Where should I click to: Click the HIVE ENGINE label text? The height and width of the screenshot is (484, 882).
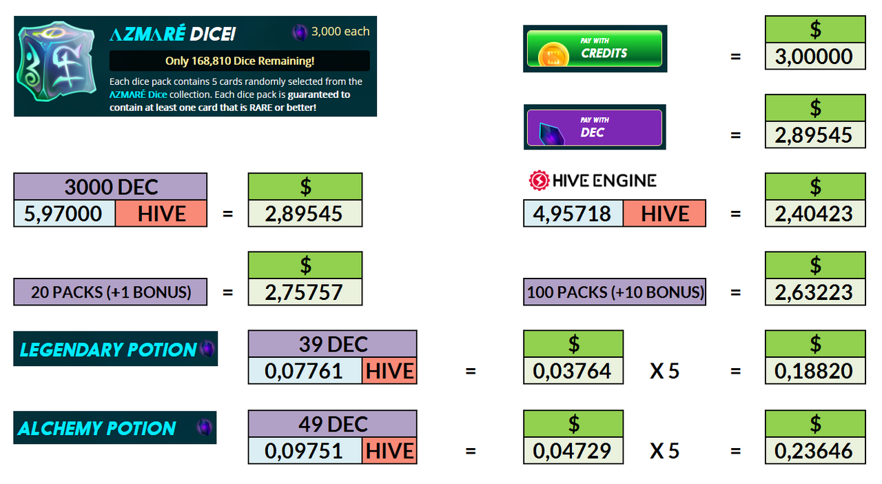604,181
